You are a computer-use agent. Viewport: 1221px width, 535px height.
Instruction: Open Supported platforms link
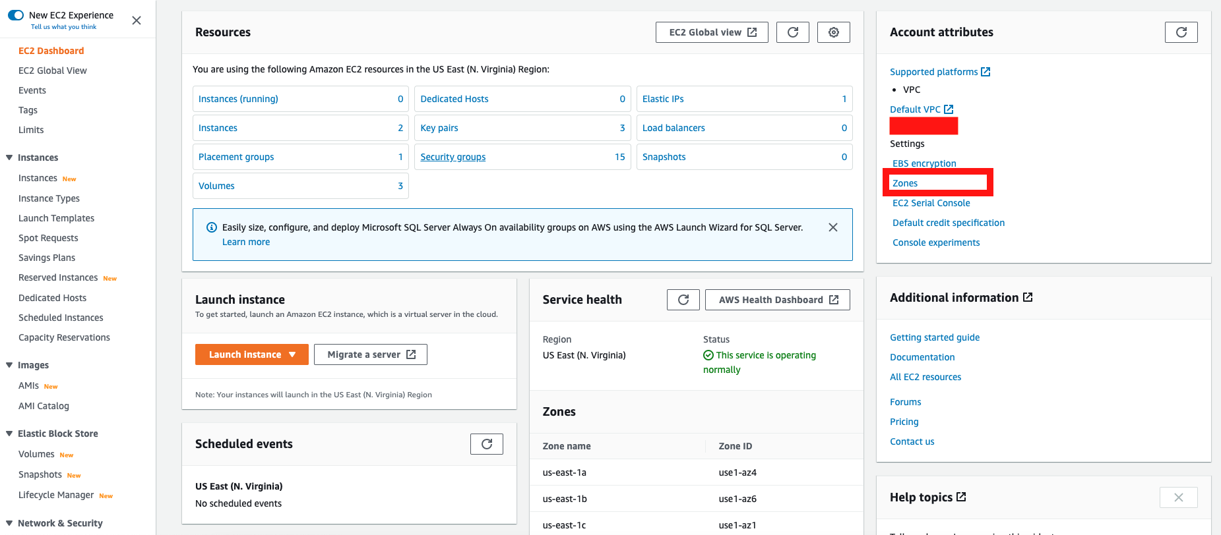940,72
